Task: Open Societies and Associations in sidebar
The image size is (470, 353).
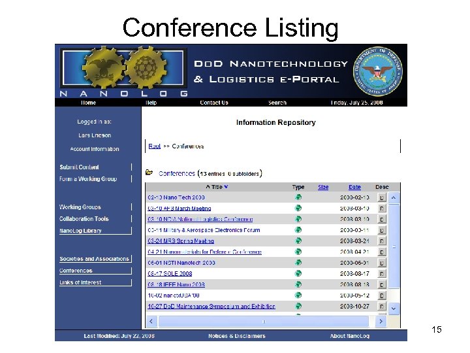Action: [x=94, y=259]
